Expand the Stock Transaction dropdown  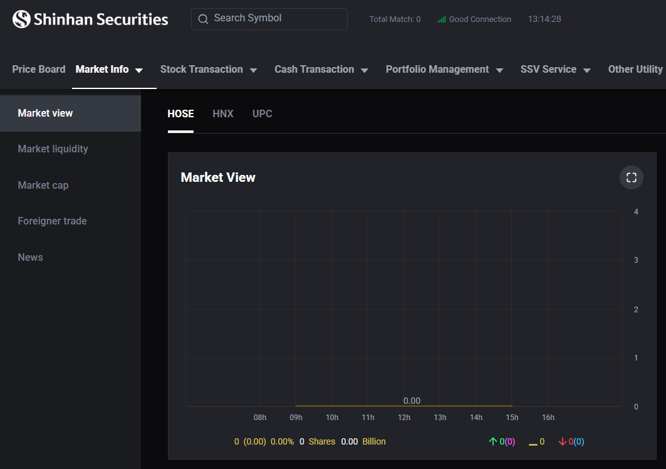208,70
